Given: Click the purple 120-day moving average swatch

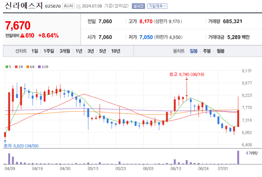Looking at the screenshot, I should coord(39,67).
